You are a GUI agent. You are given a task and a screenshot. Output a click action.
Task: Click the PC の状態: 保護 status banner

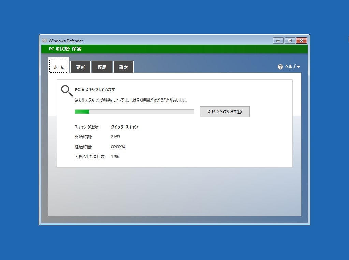coord(175,49)
